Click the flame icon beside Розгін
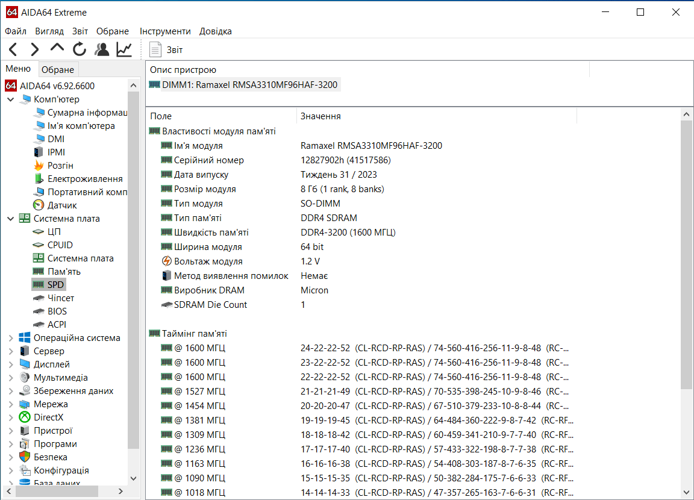Image resolution: width=694 pixels, height=500 pixels. pyautogui.click(x=39, y=166)
